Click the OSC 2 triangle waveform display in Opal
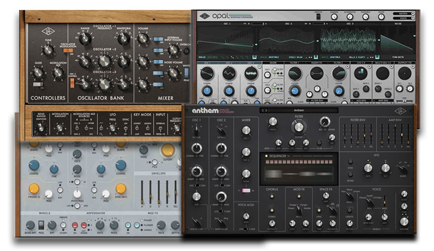Viewport: 434px width, 251px height. (229, 73)
